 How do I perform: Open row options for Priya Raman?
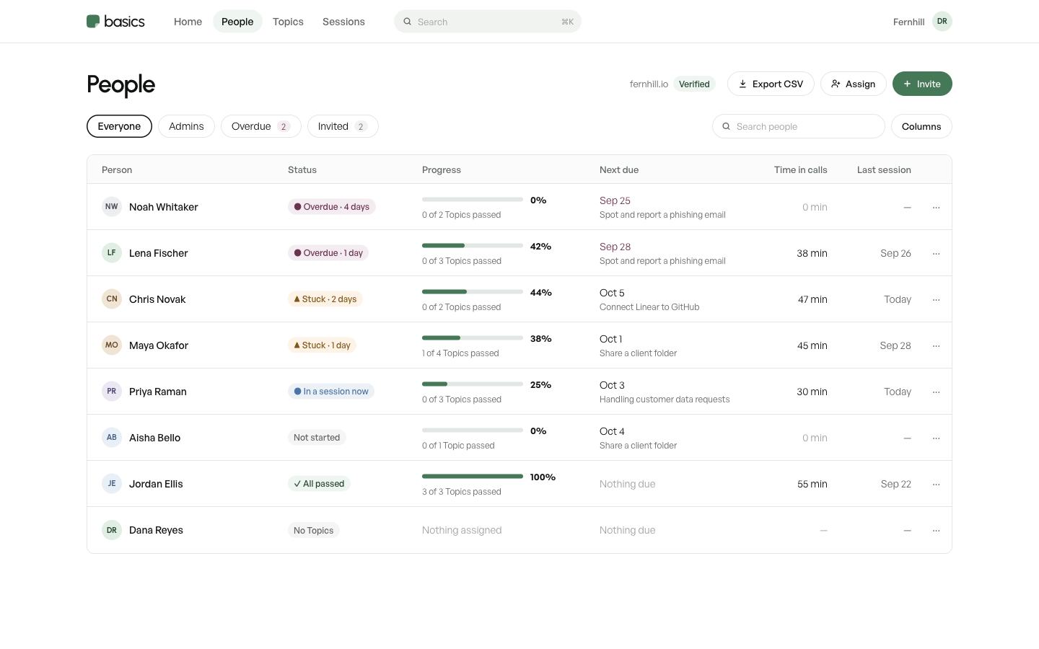pyautogui.click(x=936, y=392)
